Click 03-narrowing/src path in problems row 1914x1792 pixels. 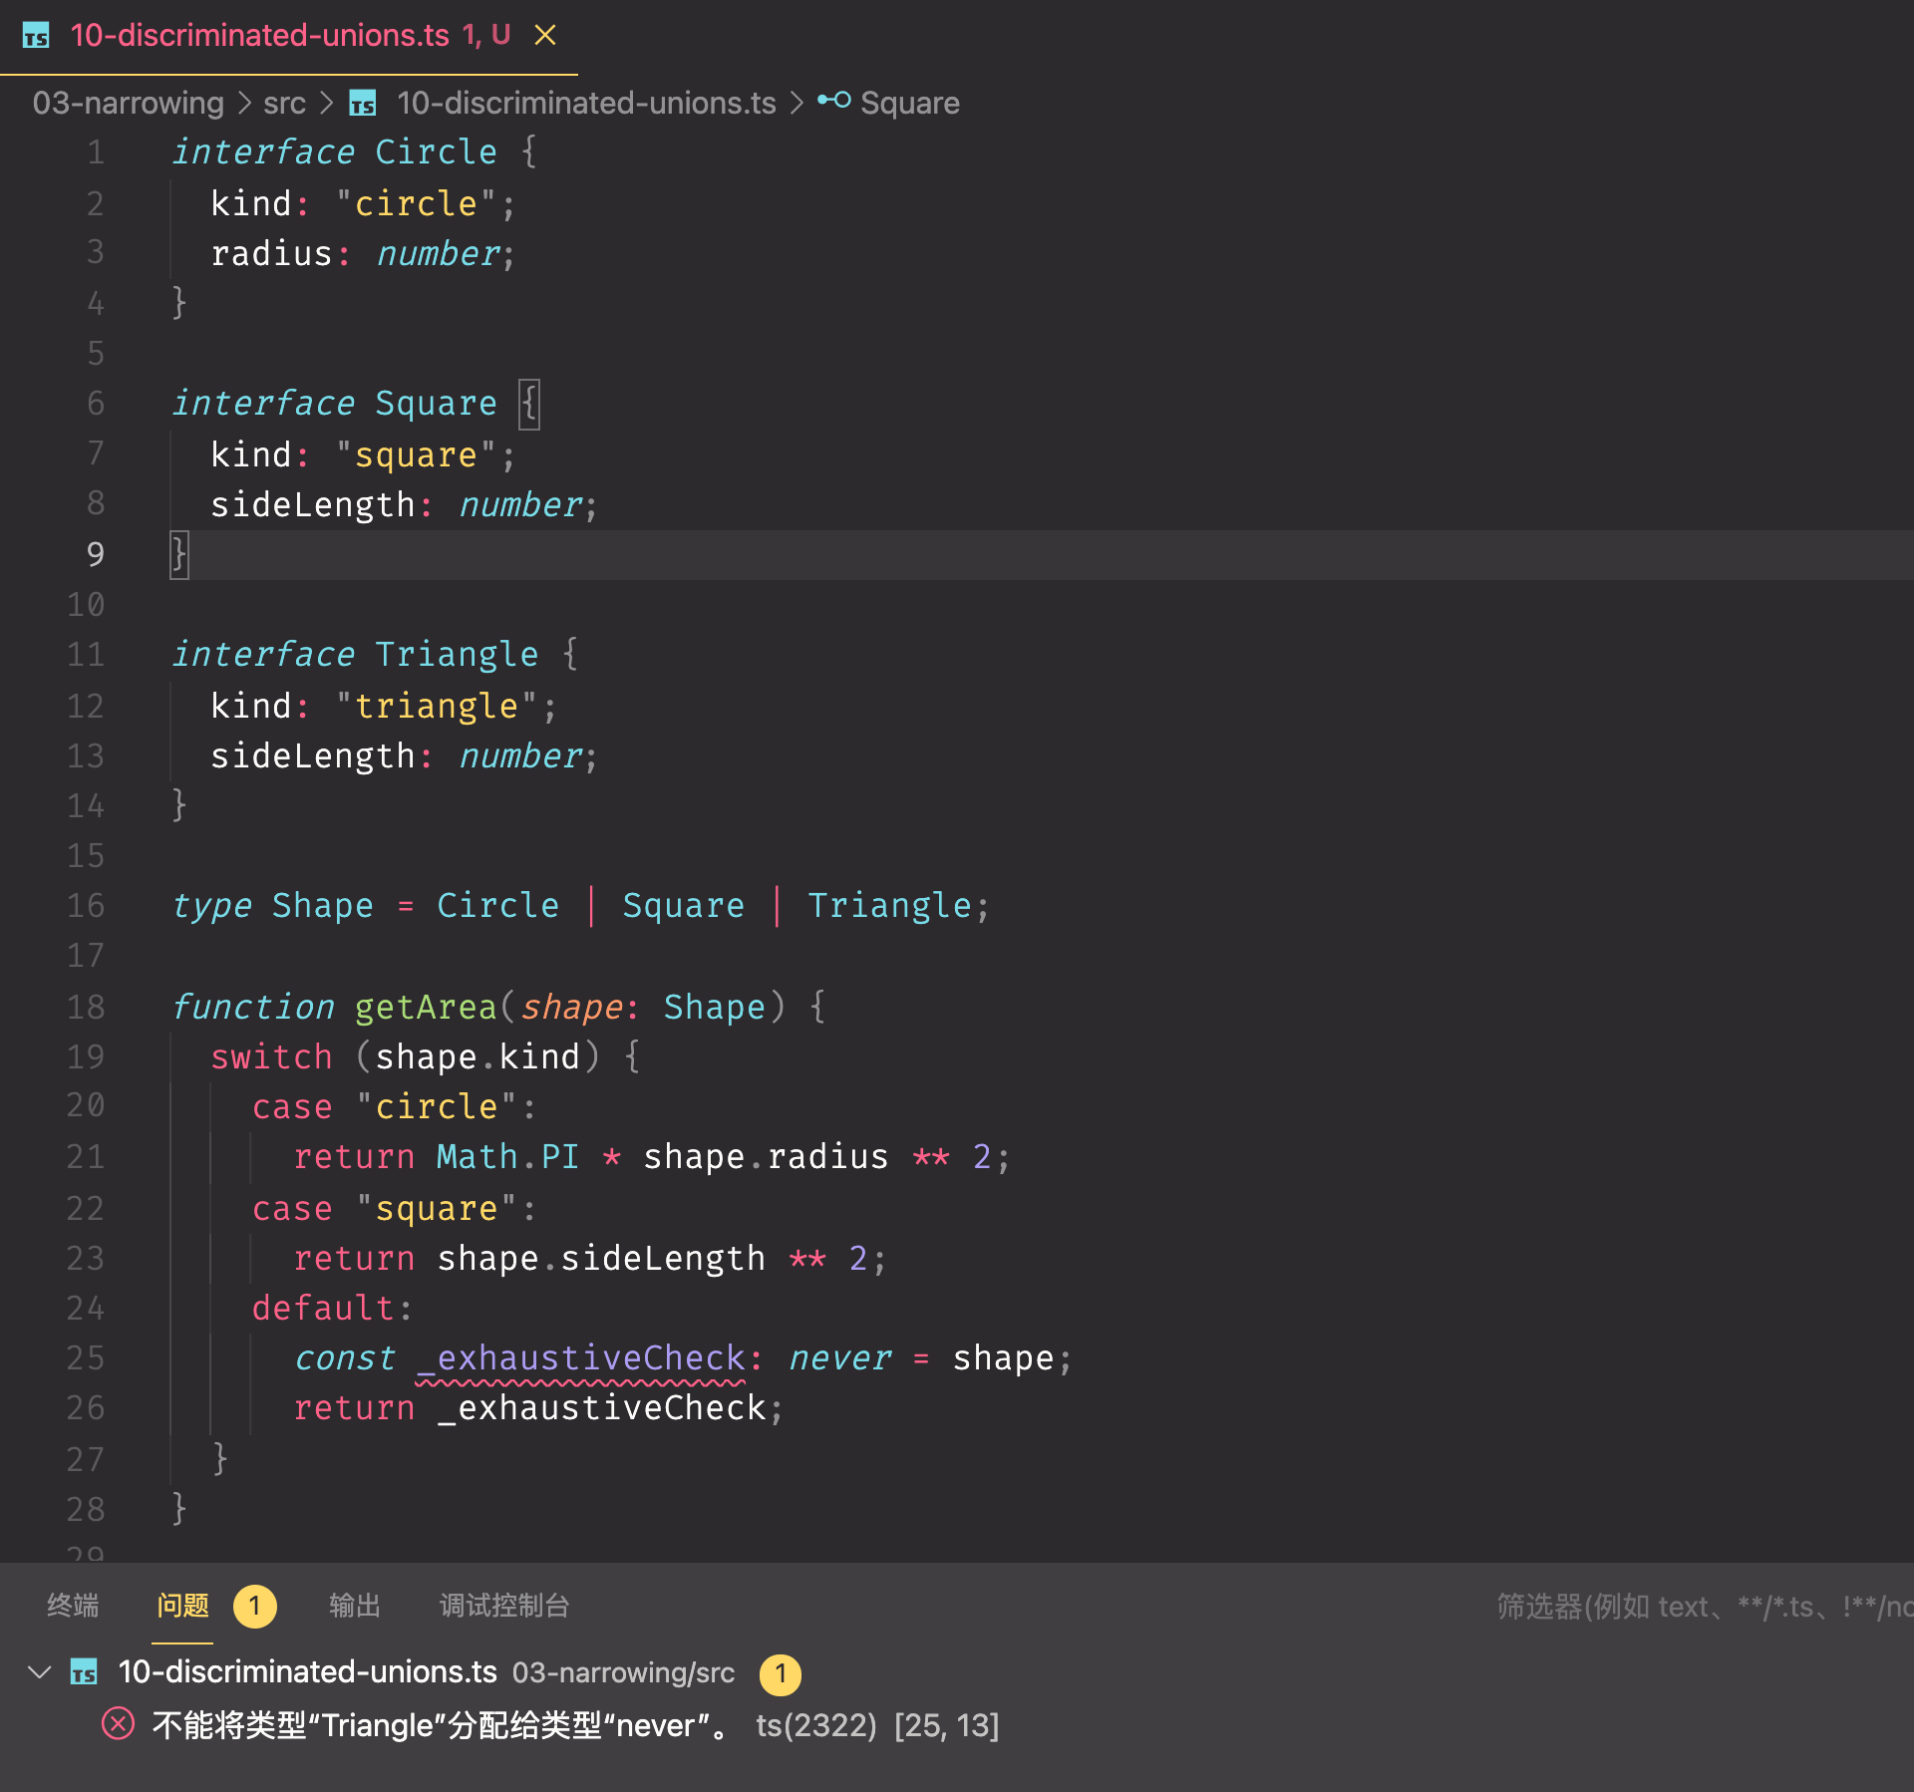tap(623, 1672)
